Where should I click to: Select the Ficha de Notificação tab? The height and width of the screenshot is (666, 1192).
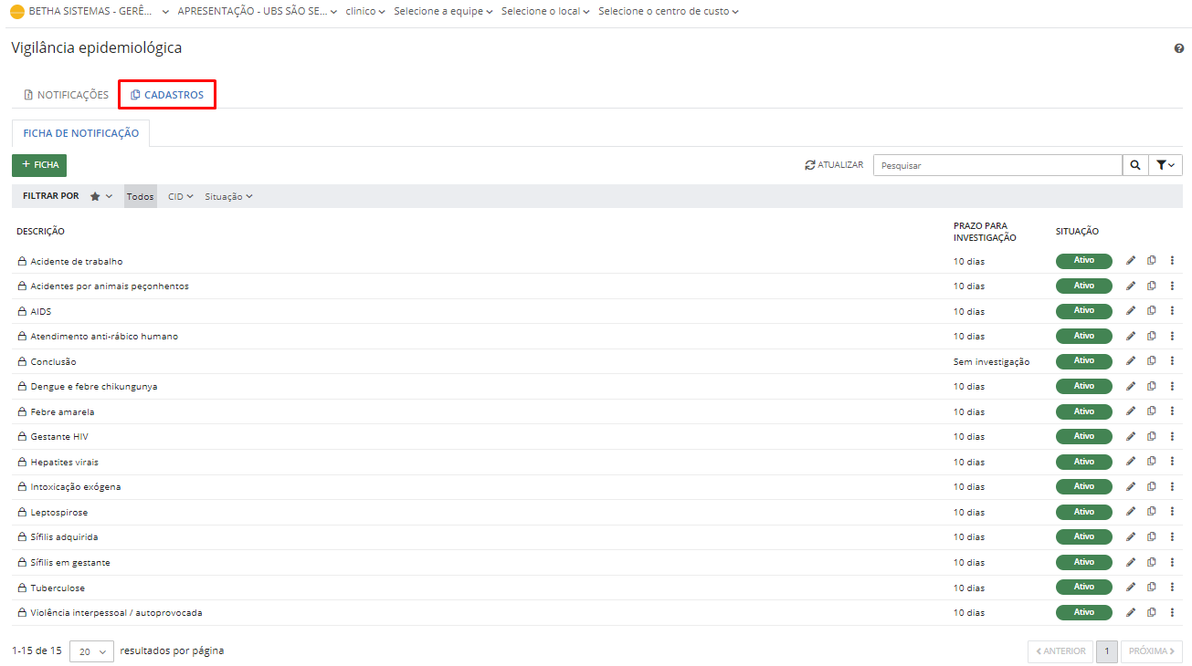click(x=80, y=133)
